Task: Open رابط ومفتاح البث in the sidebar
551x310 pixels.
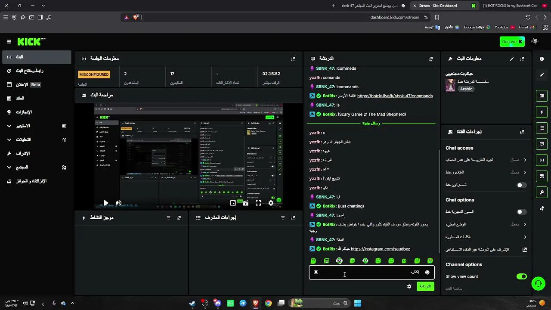Action: [37, 71]
